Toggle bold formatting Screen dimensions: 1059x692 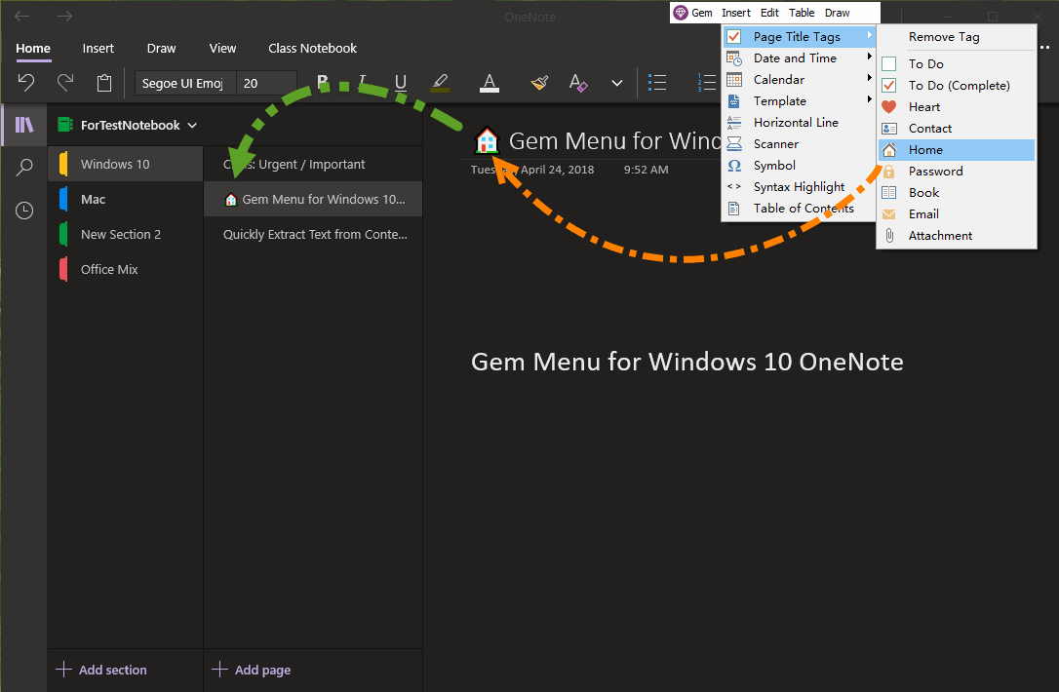(323, 83)
